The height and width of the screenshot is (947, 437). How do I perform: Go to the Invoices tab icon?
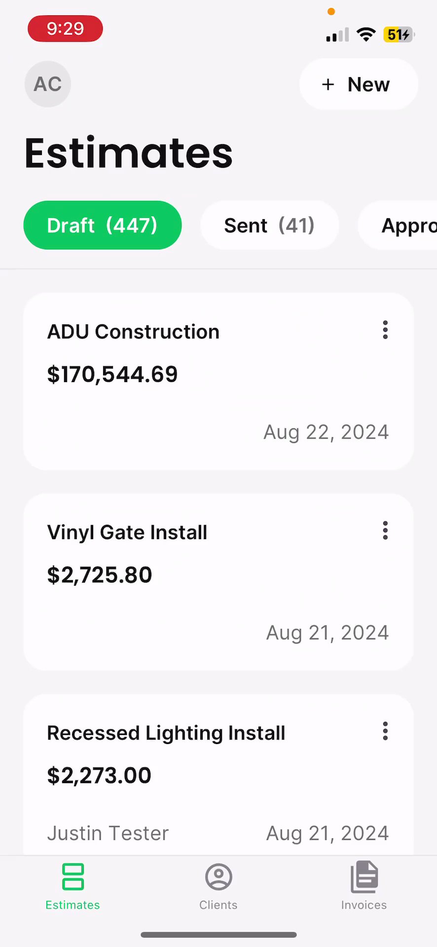coord(364,877)
